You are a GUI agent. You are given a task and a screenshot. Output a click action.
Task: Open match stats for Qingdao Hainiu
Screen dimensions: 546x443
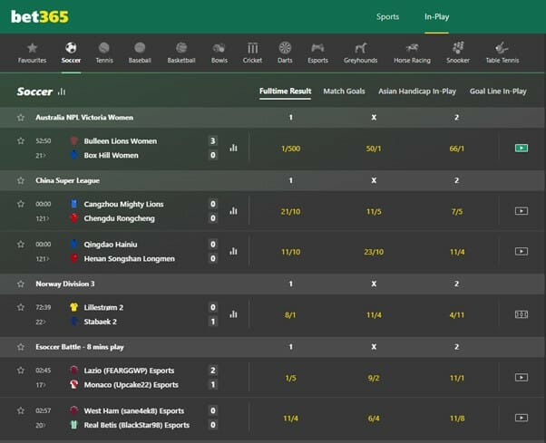(x=233, y=251)
